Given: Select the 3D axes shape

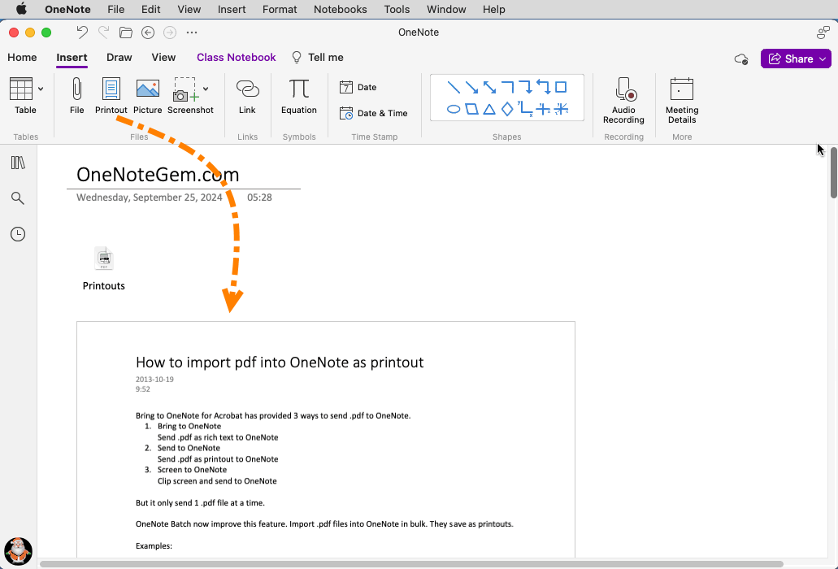Looking at the screenshot, I should tap(561, 109).
